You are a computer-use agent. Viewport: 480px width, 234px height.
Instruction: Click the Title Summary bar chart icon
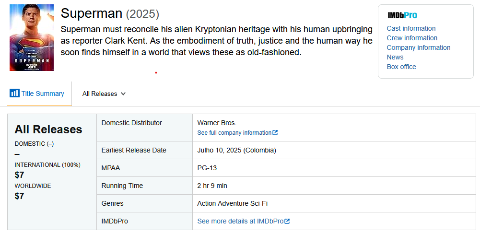click(14, 93)
